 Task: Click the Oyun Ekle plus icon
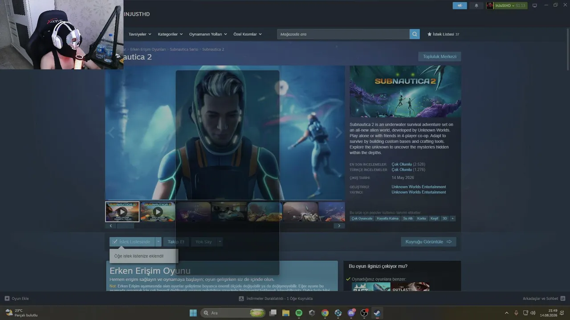coord(7,299)
